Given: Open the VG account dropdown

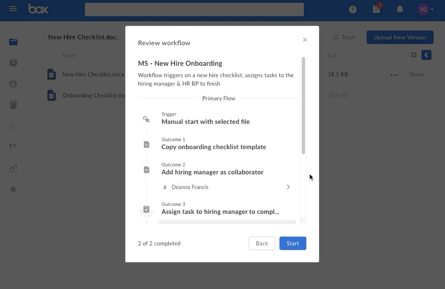Looking at the screenshot, I should 425,9.
